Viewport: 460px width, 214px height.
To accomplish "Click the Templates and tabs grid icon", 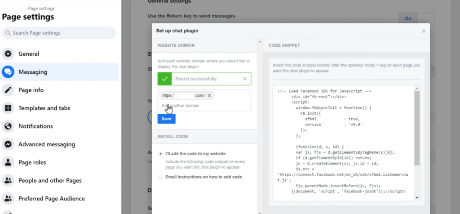I will click(8, 108).
